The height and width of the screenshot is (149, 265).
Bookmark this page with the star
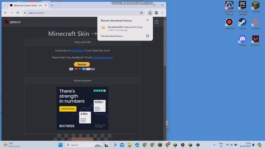[x=142, y=13]
